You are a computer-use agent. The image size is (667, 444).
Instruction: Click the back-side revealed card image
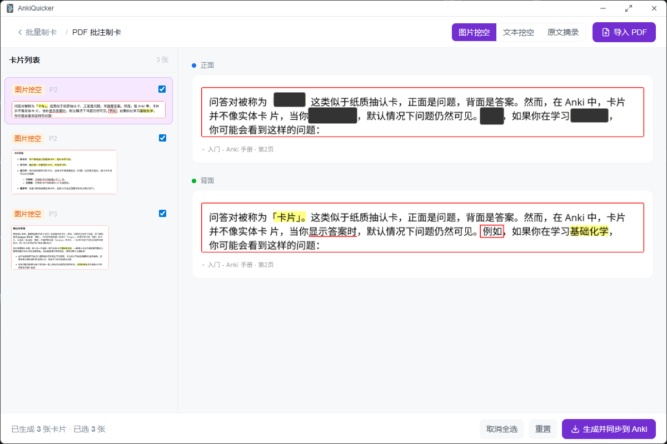pyautogui.click(x=422, y=228)
